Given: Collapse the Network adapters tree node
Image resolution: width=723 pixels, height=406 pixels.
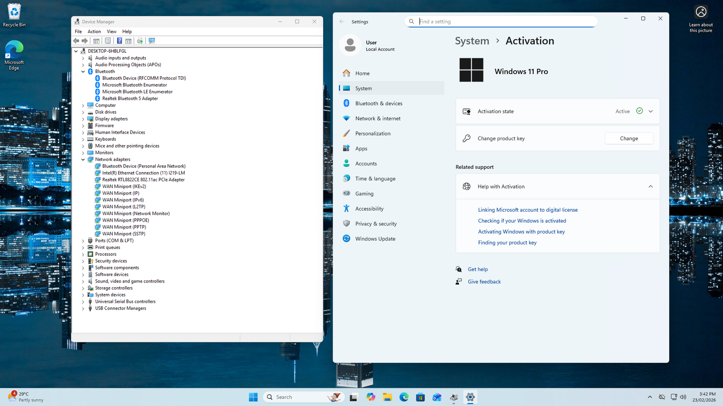Looking at the screenshot, I should (x=83, y=159).
